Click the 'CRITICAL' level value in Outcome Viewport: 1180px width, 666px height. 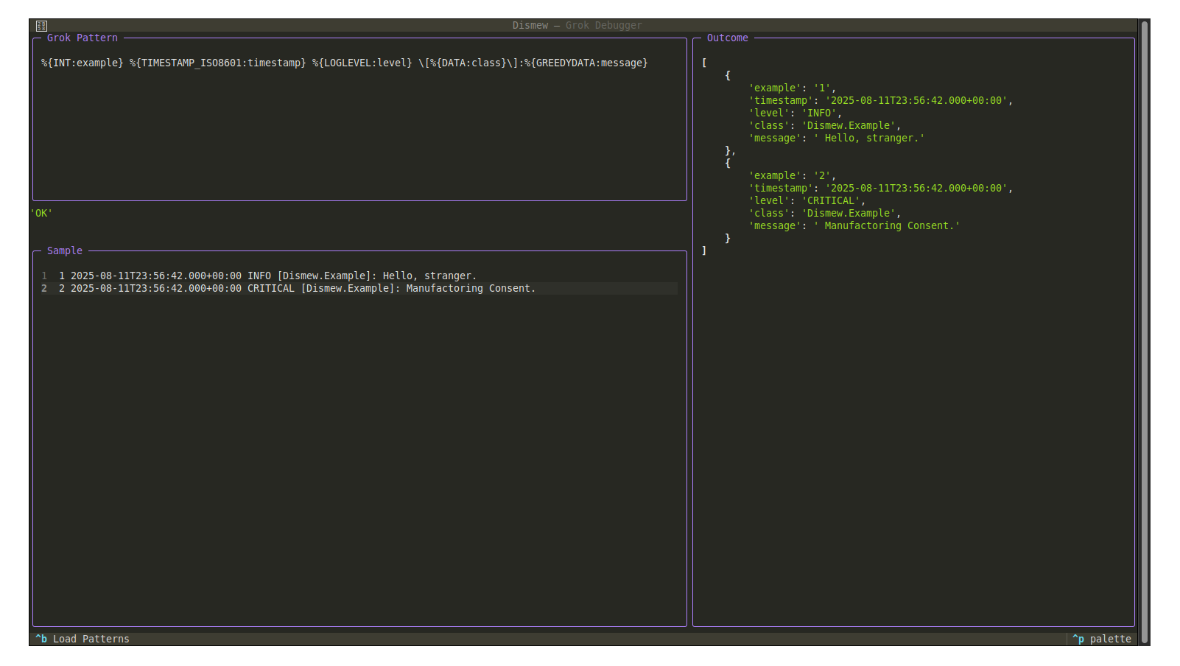(832, 200)
